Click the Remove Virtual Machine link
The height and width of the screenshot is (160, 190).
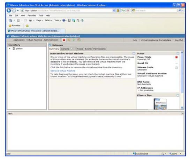click(x=63, y=71)
